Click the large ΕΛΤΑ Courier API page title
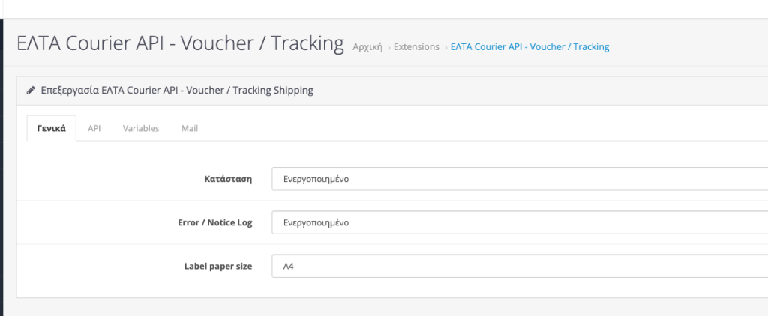This screenshot has width=768, height=316. click(180, 43)
